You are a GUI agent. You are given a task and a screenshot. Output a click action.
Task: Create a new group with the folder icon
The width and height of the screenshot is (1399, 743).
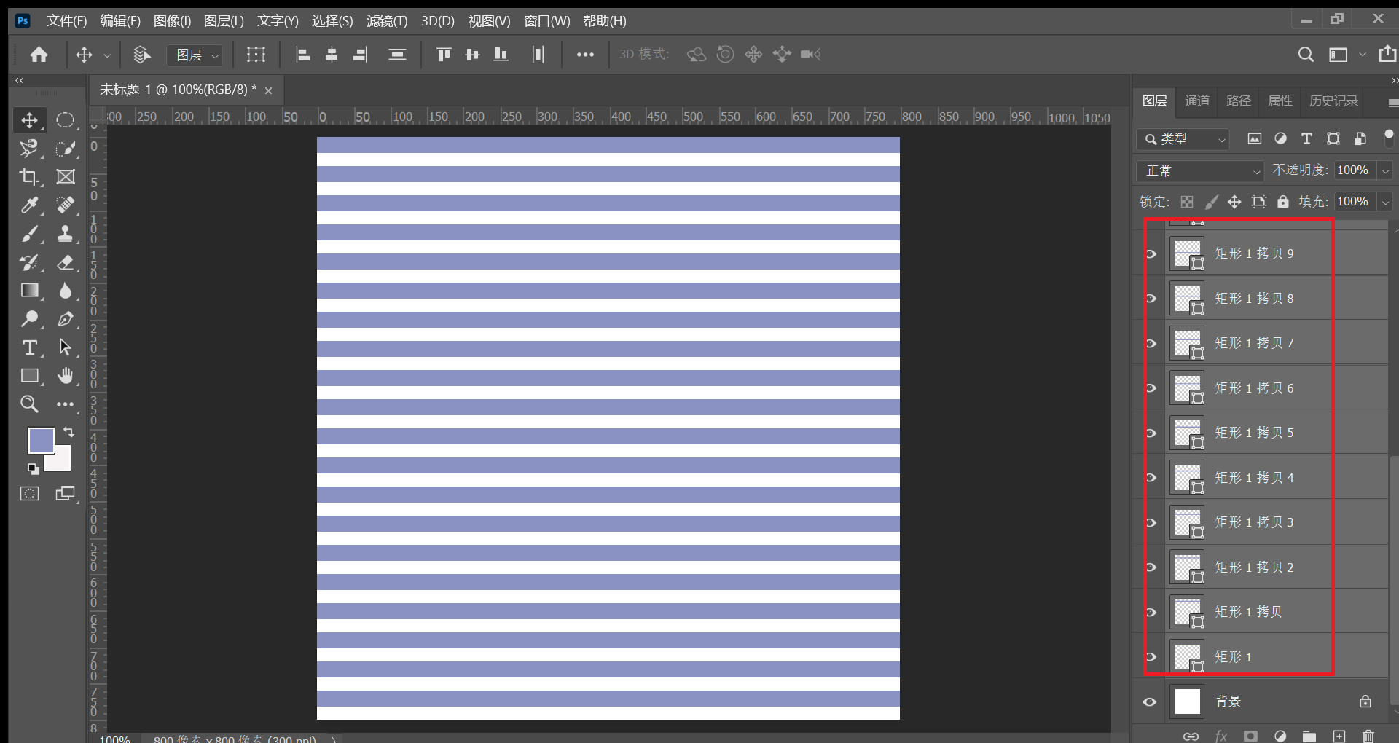pos(1309,736)
